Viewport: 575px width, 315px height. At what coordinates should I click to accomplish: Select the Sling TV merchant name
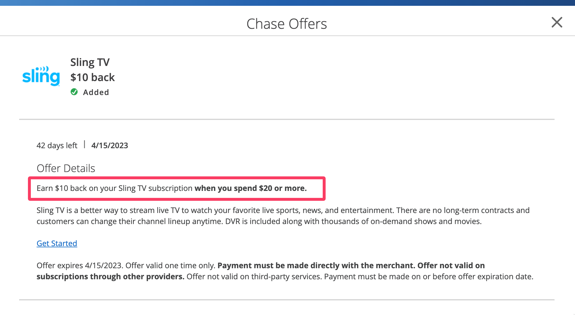click(x=90, y=62)
